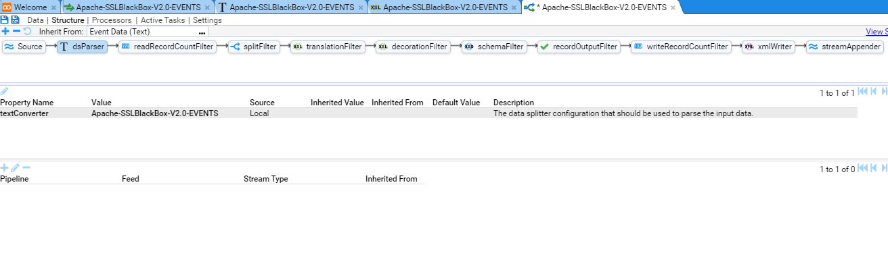This screenshot has width=888, height=270.
Task: Open the Inherit From picker ellipsis
Action: [x=202, y=32]
